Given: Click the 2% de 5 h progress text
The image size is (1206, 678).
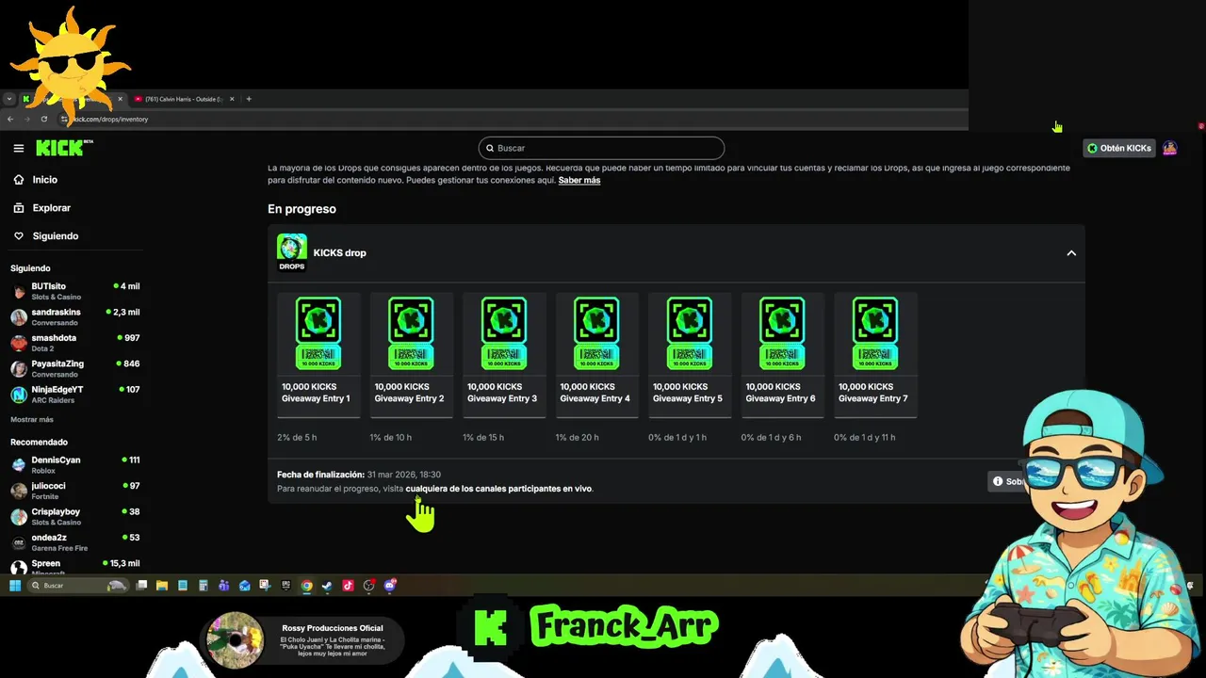Looking at the screenshot, I should tap(297, 438).
